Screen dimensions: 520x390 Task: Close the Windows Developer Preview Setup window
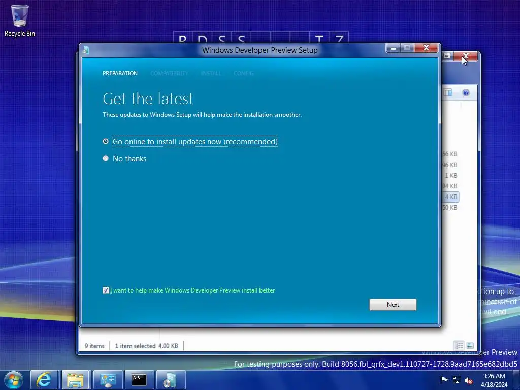(426, 48)
